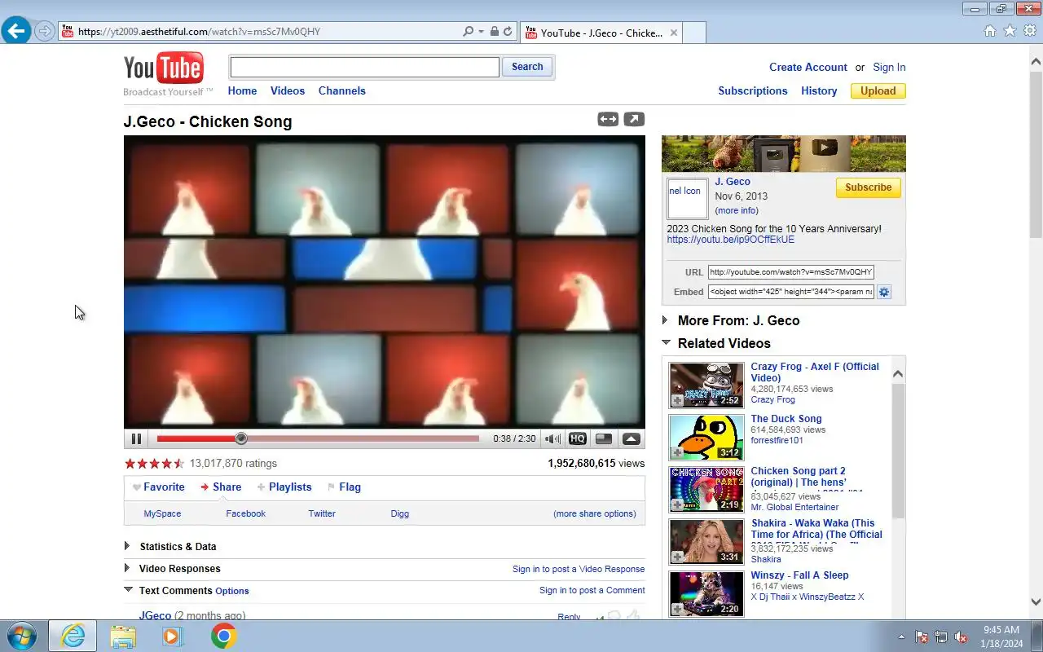Open the media player taskbar icon
The width and height of the screenshot is (1043, 652).
(173, 636)
